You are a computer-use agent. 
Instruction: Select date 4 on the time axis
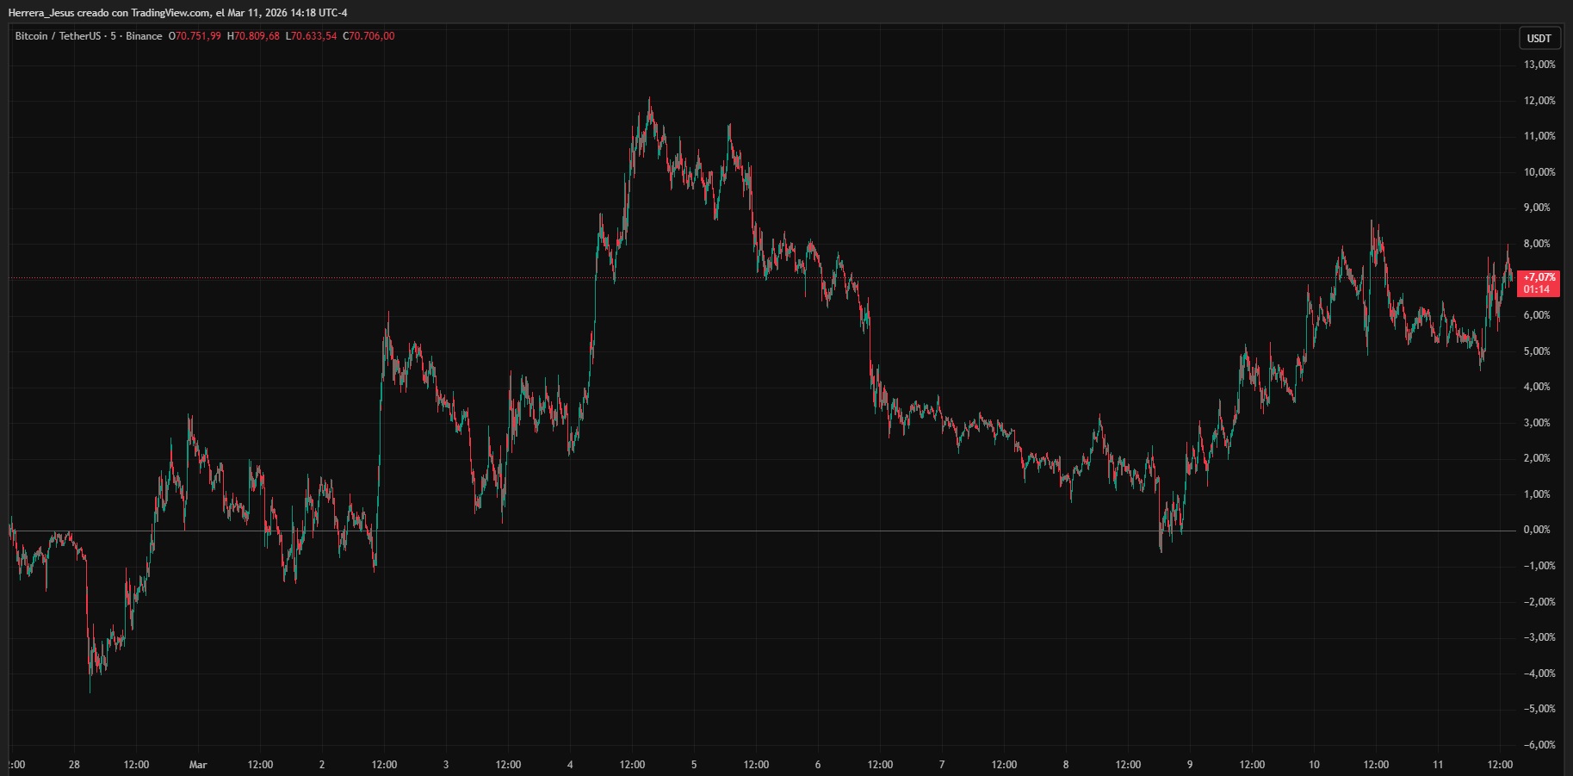click(570, 764)
